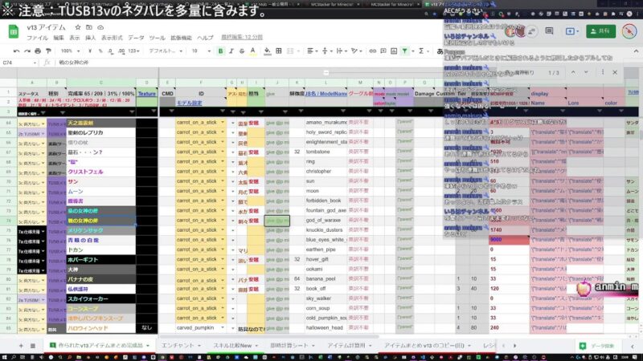
Task: Open the font size dropdown
Action: coord(199,51)
